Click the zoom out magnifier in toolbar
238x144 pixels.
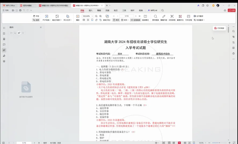point(96,16)
